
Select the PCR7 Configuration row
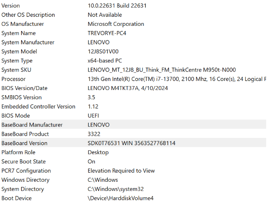(x=26, y=171)
